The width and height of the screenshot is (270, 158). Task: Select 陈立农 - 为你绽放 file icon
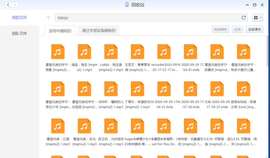[111, 126]
